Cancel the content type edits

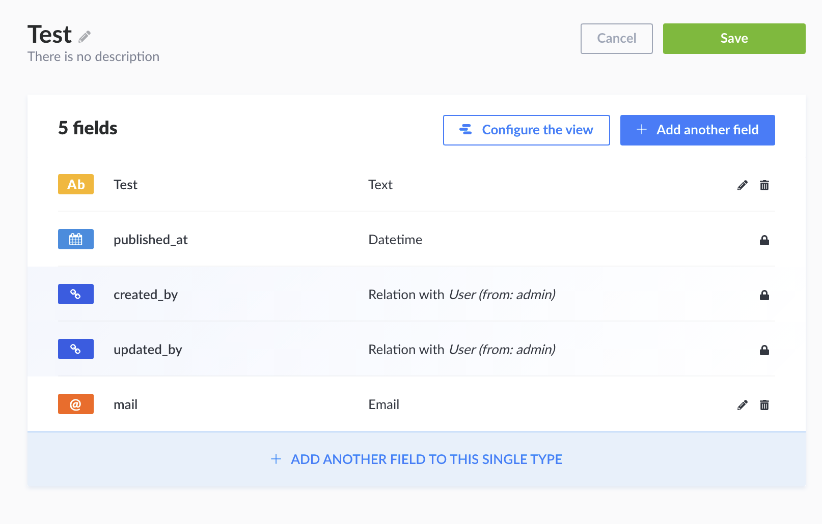pos(617,39)
